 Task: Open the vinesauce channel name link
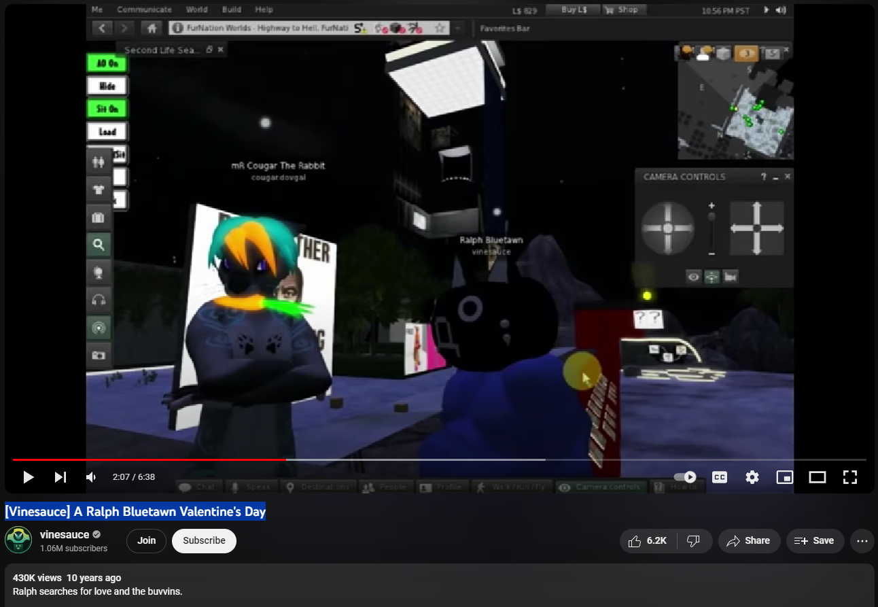(65, 535)
